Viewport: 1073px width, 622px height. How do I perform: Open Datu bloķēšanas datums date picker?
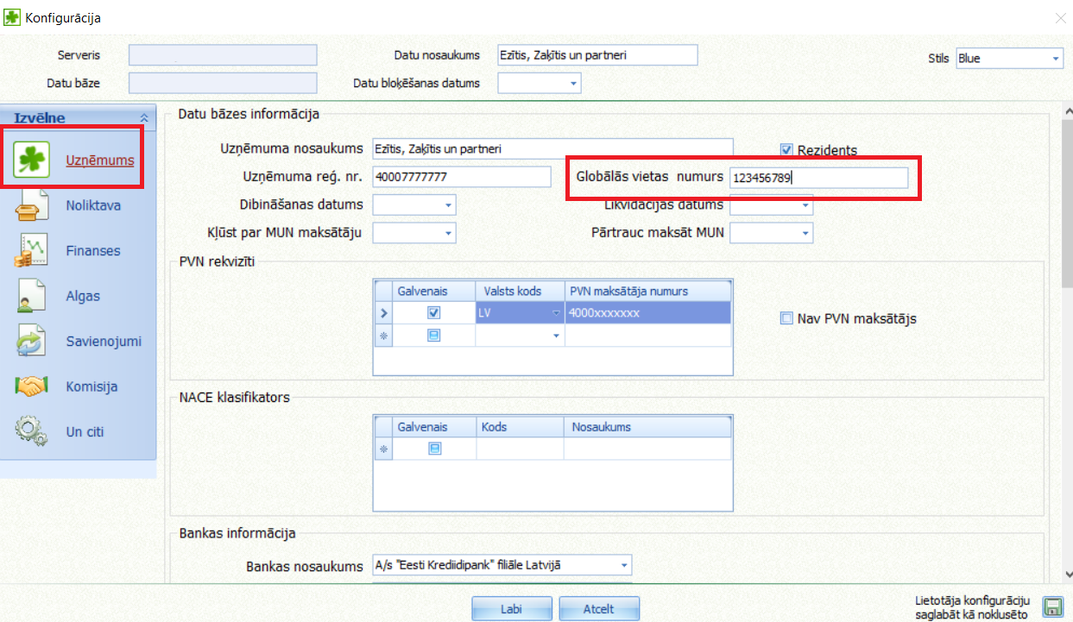coord(573,84)
